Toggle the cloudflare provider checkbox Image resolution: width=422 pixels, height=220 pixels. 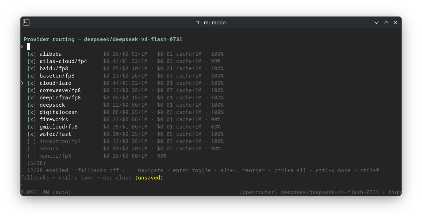[x=32, y=83]
